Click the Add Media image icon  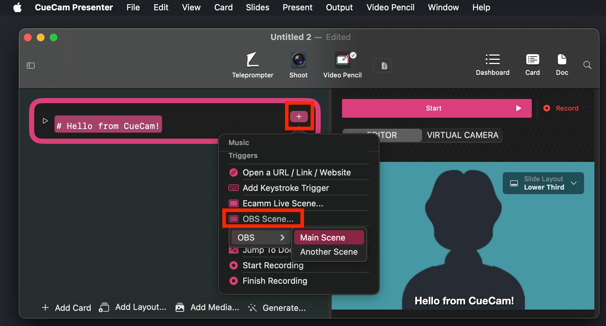(180, 307)
